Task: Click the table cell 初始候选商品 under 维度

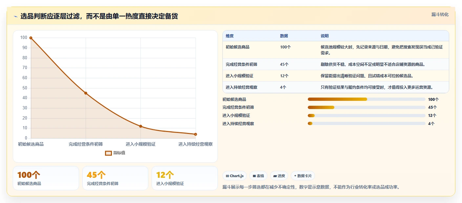Action: tap(238, 47)
